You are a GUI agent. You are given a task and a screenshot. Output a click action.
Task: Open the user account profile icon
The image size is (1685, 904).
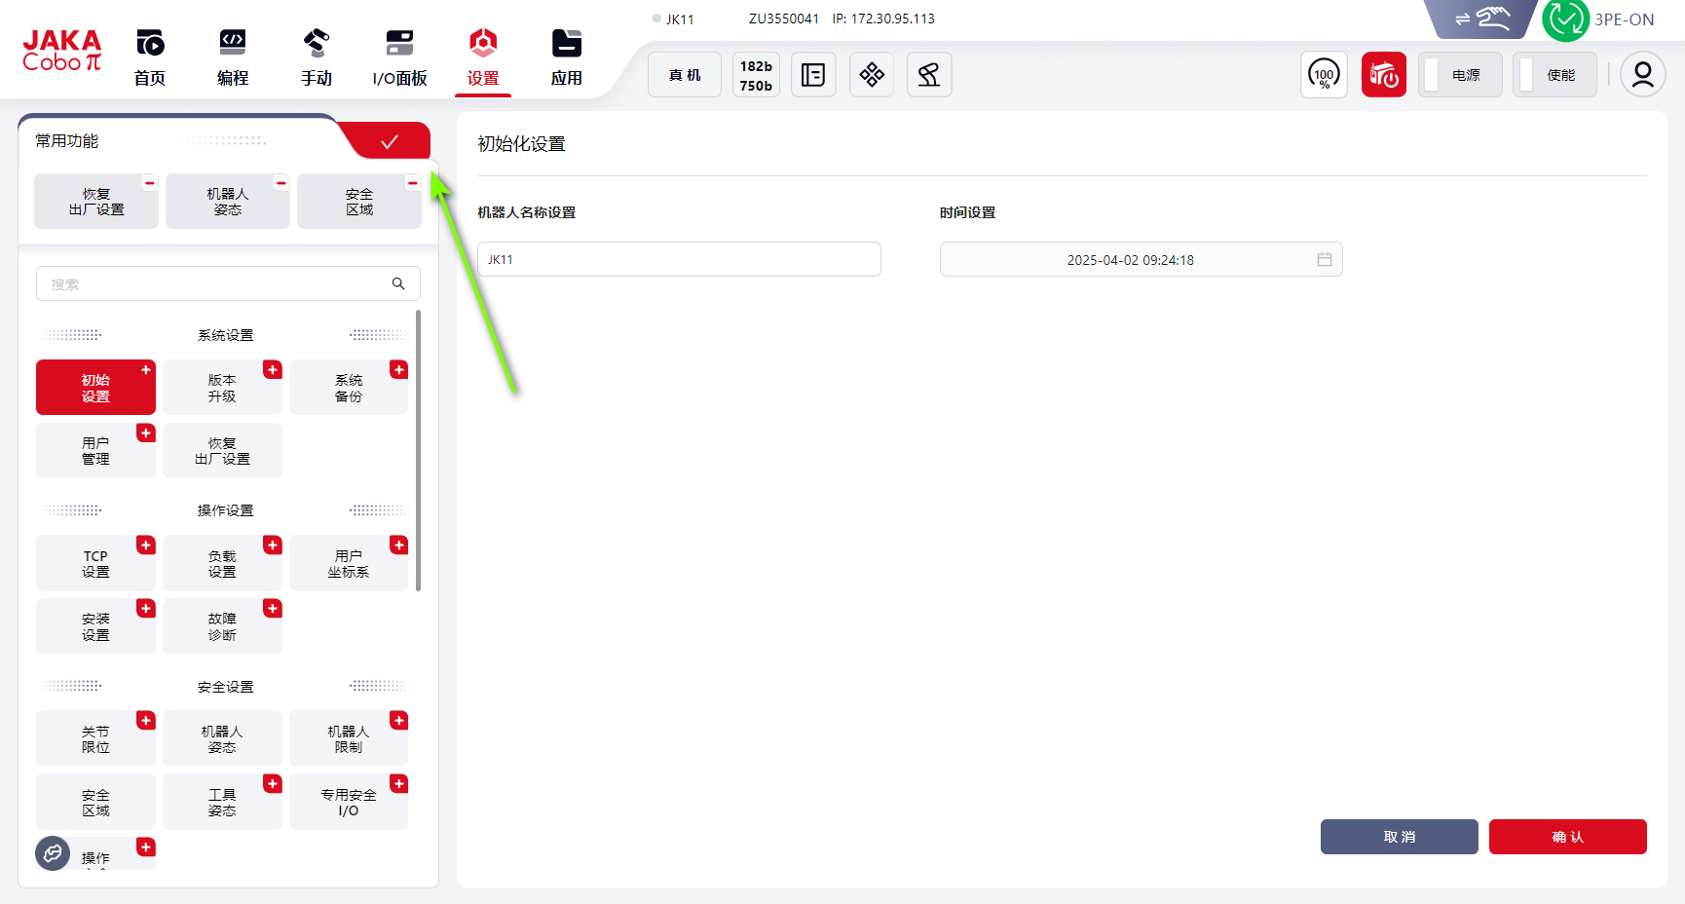(1642, 75)
